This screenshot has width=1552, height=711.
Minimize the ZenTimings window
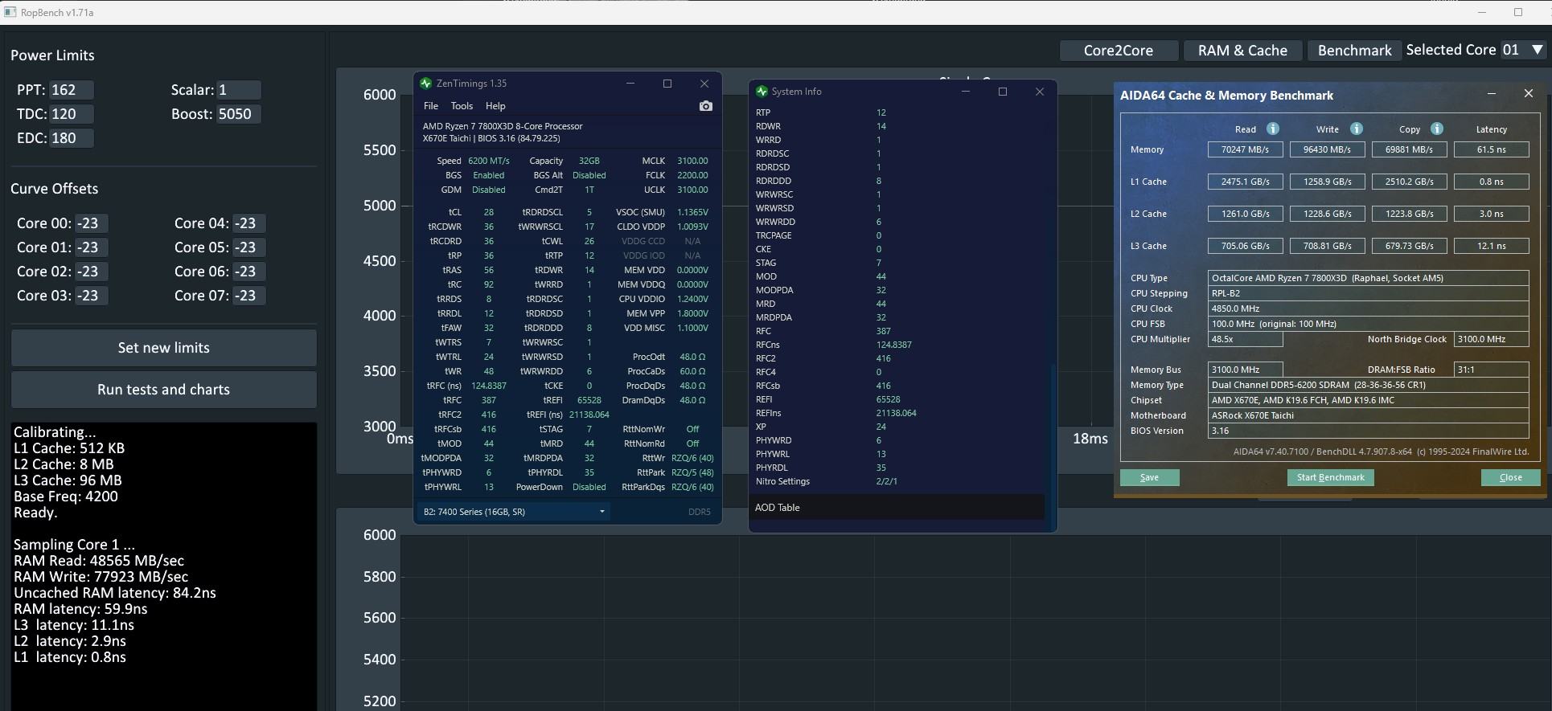630,84
